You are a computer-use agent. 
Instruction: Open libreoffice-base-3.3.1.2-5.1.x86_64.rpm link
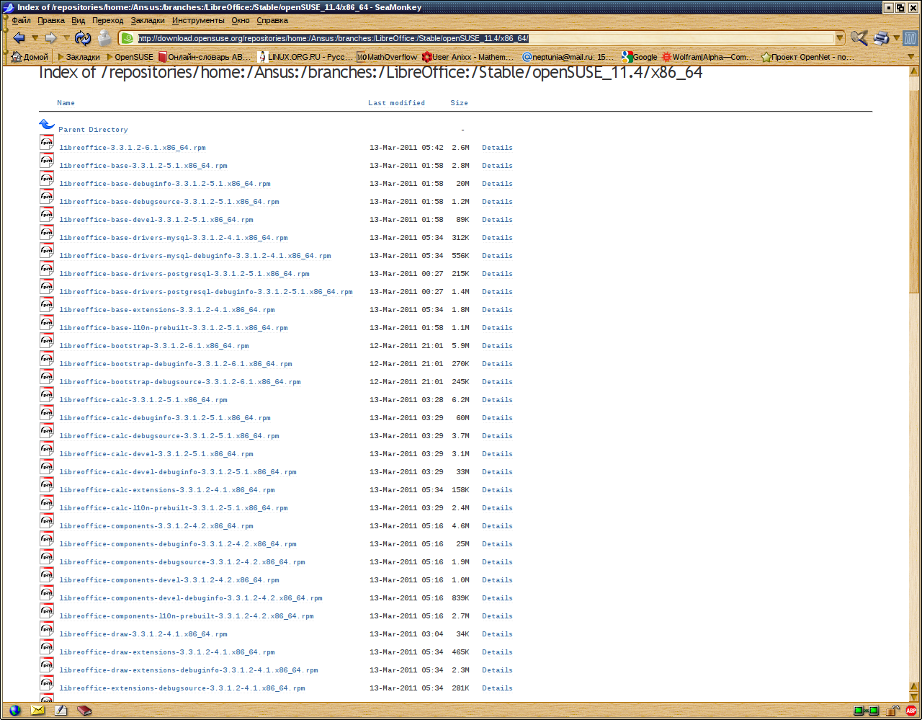(x=143, y=166)
